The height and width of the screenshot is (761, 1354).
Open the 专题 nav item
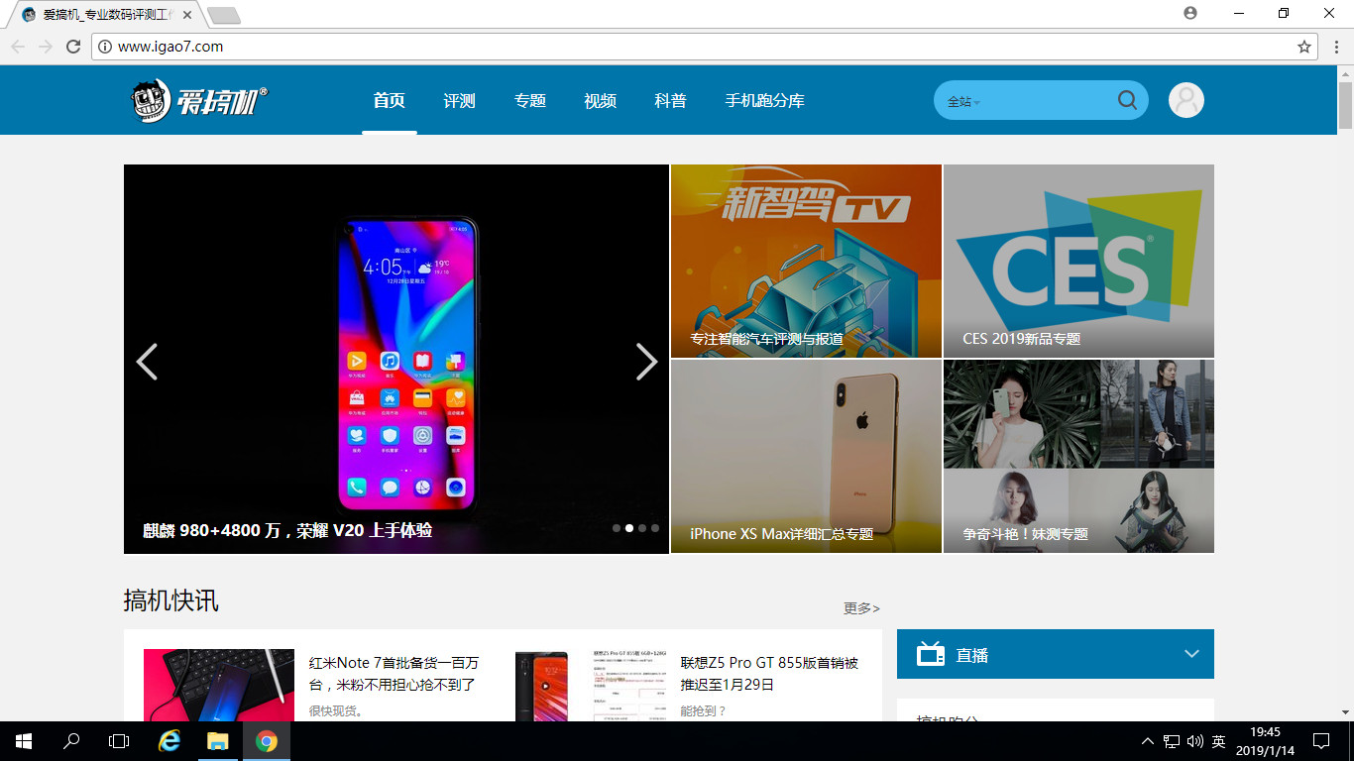530,100
